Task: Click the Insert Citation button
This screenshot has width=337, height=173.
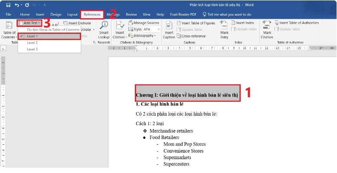Action: click(120, 30)
